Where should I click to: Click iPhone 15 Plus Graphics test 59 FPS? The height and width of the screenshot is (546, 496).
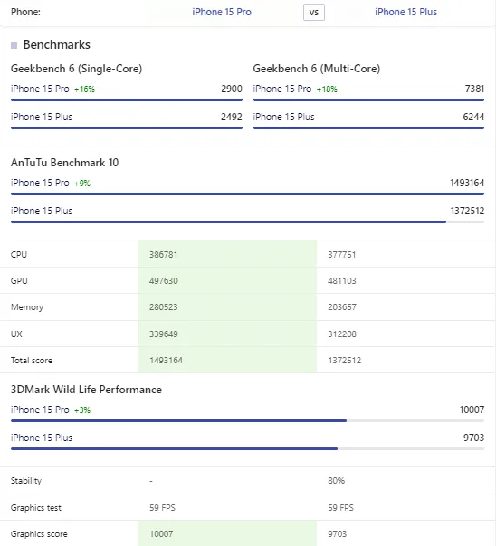pyautogui.click(x=340, y=508)
